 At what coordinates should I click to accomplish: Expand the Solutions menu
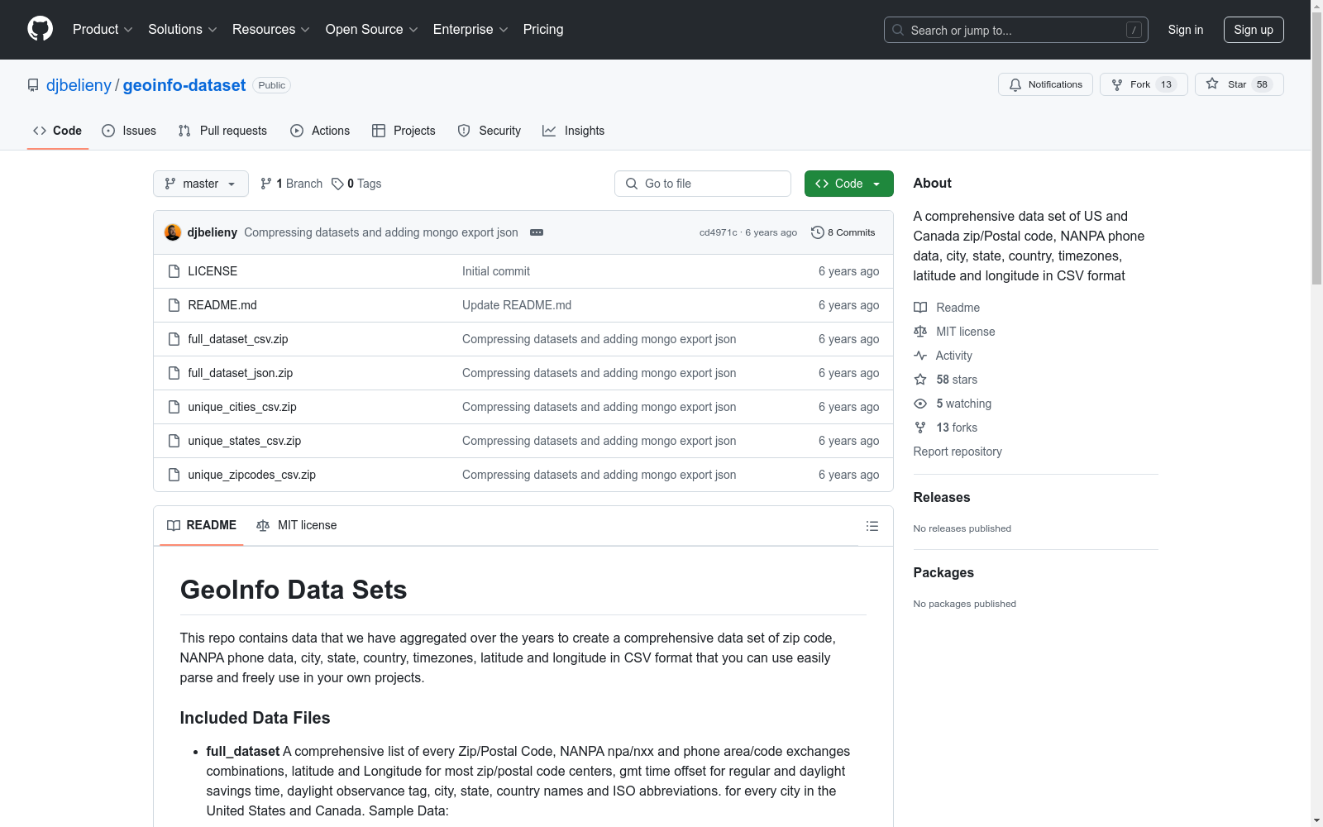(183, 29)
